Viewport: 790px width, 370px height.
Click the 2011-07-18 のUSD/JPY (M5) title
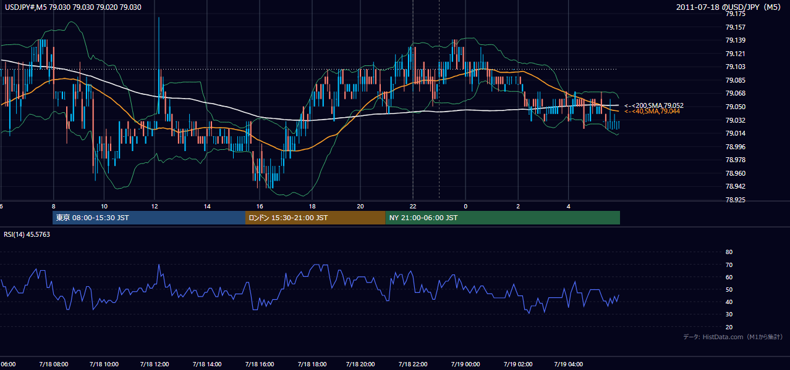[x=729, y=7]
